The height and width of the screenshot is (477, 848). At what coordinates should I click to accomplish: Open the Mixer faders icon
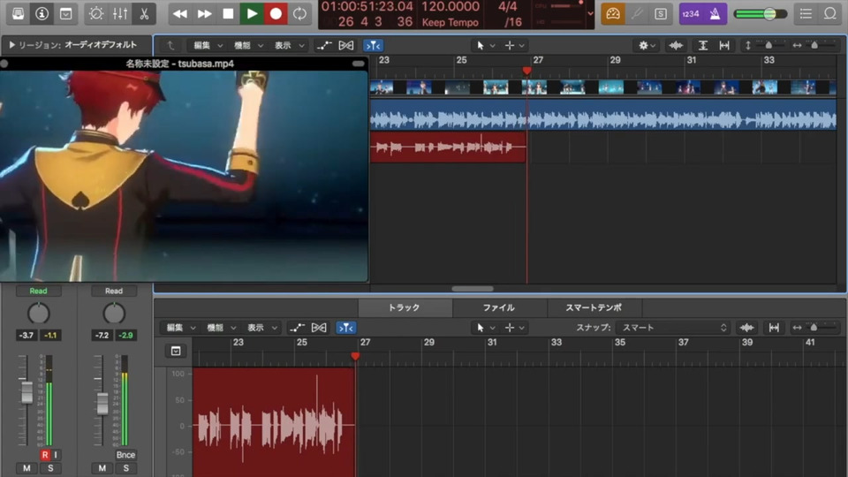(120, 13)
